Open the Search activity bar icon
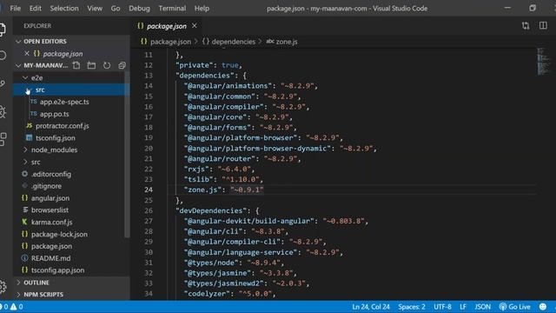 point(3,56)
